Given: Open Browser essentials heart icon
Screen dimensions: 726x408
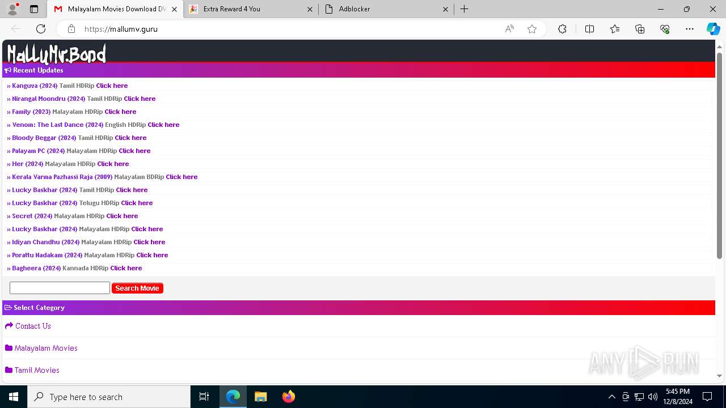Looking at the screenshot, I should (665, 29).
